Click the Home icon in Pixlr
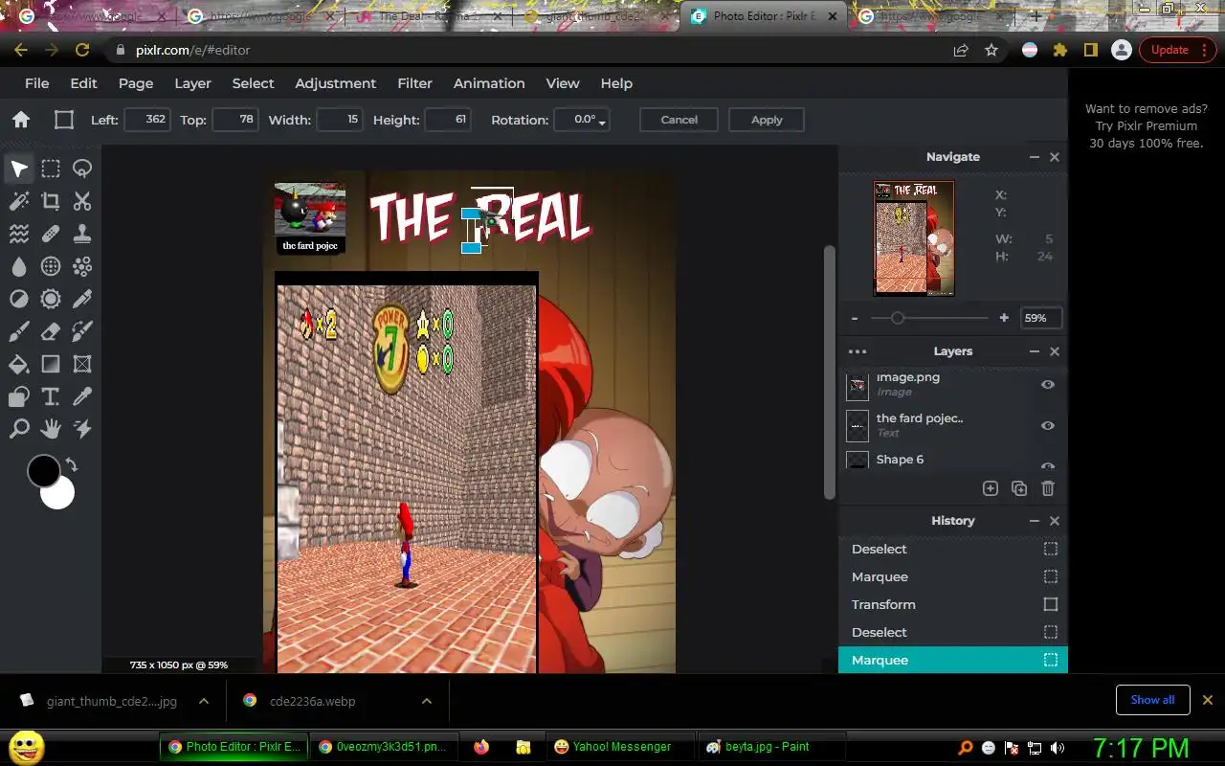This screenshot has height=766, width=1225. [21, 120]
